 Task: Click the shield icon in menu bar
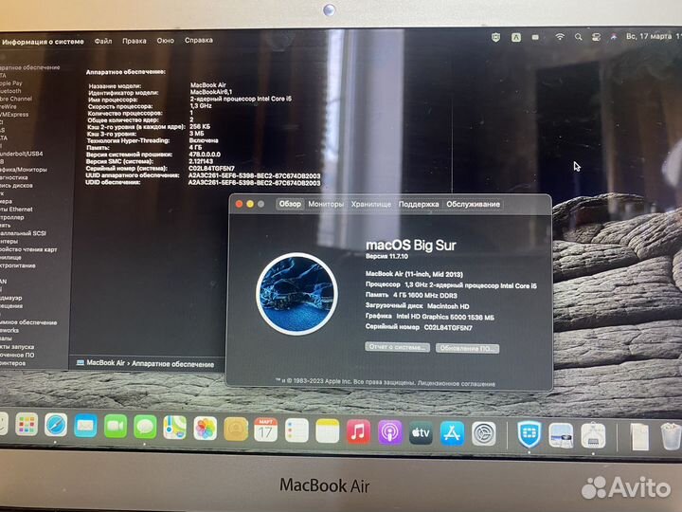coord(495,37)
